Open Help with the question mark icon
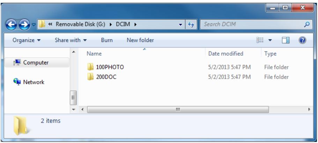Viewport: 318px width, 143px height. (x=302, y=40)
